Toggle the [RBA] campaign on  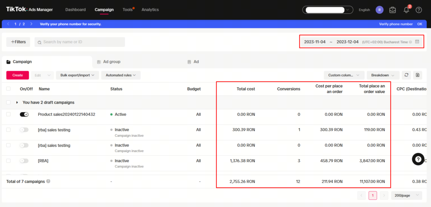(x=24, y=161)
